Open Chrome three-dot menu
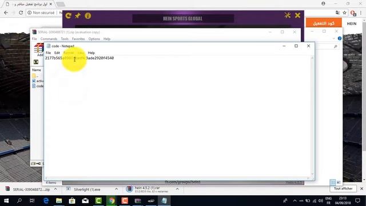Image resolution: width=366 pixels, height=206 pixels. (x=361, y=13)
